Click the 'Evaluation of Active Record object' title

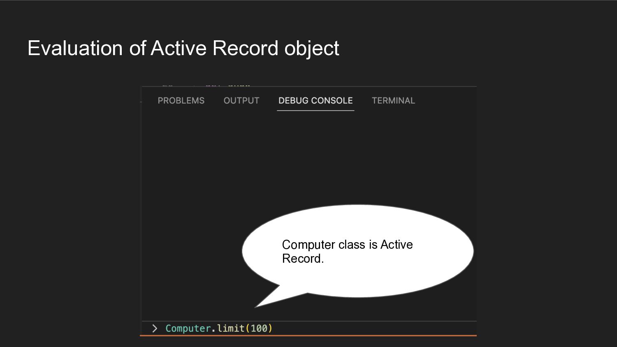point(183,48)
